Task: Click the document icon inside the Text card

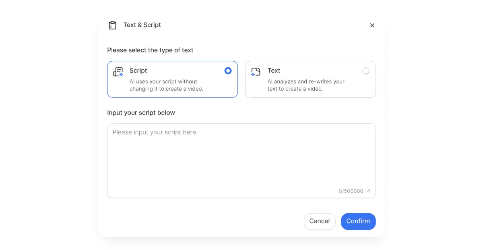Action: pos(256,72)
